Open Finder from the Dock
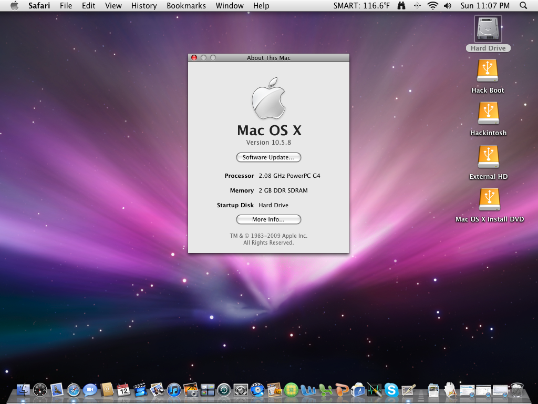 tap(23, 390)
